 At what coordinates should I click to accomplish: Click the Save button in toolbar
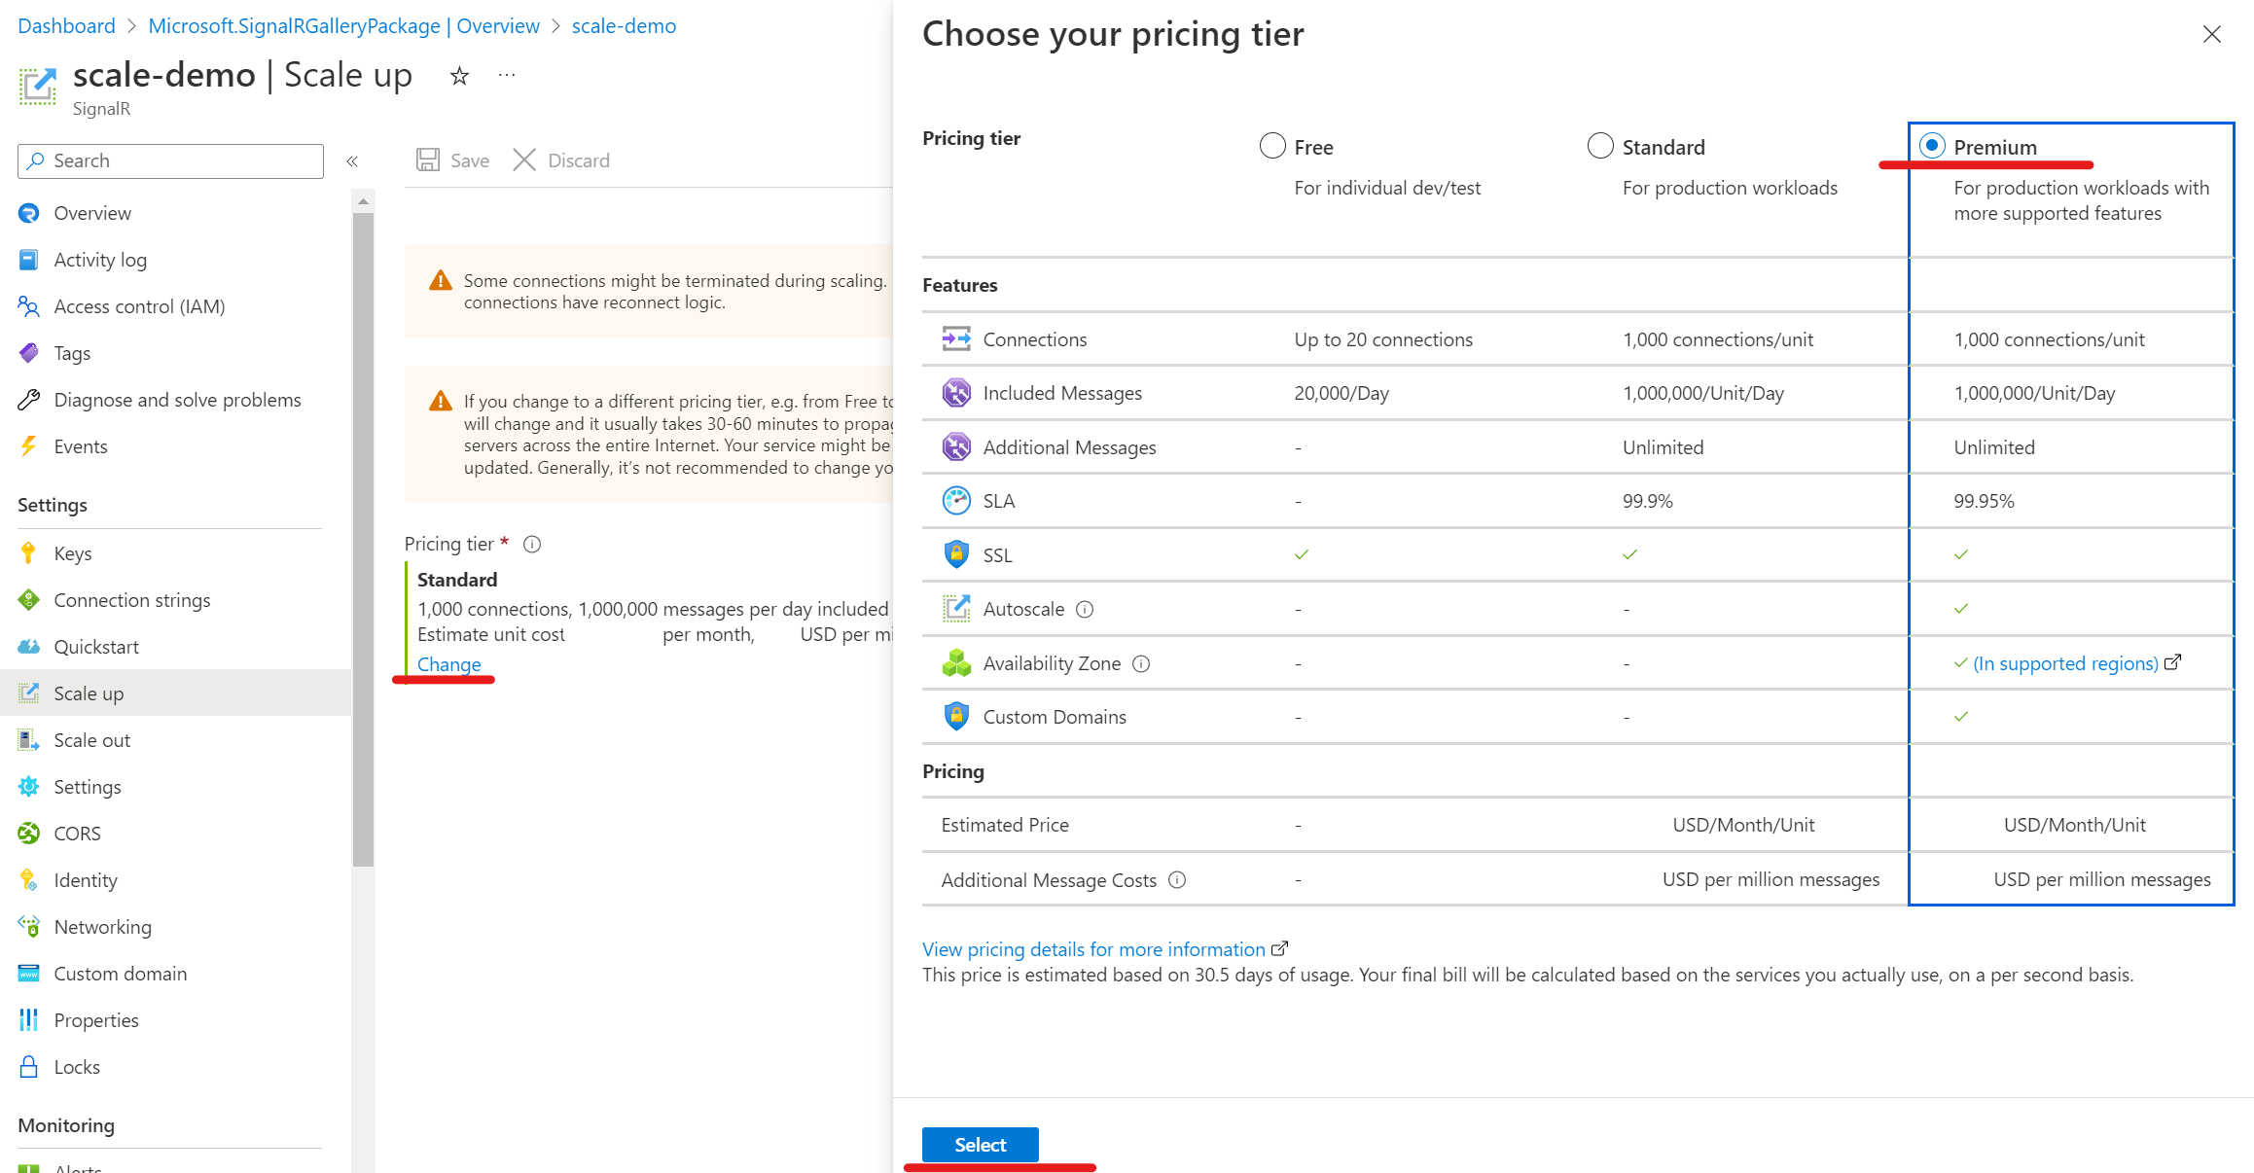point(454,160)
